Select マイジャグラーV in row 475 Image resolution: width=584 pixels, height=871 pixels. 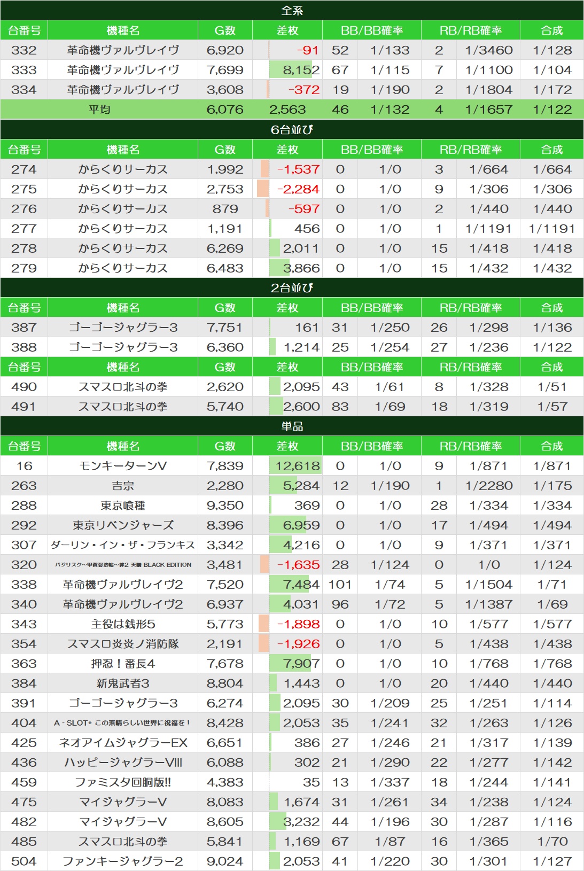(x=123, y=802)
